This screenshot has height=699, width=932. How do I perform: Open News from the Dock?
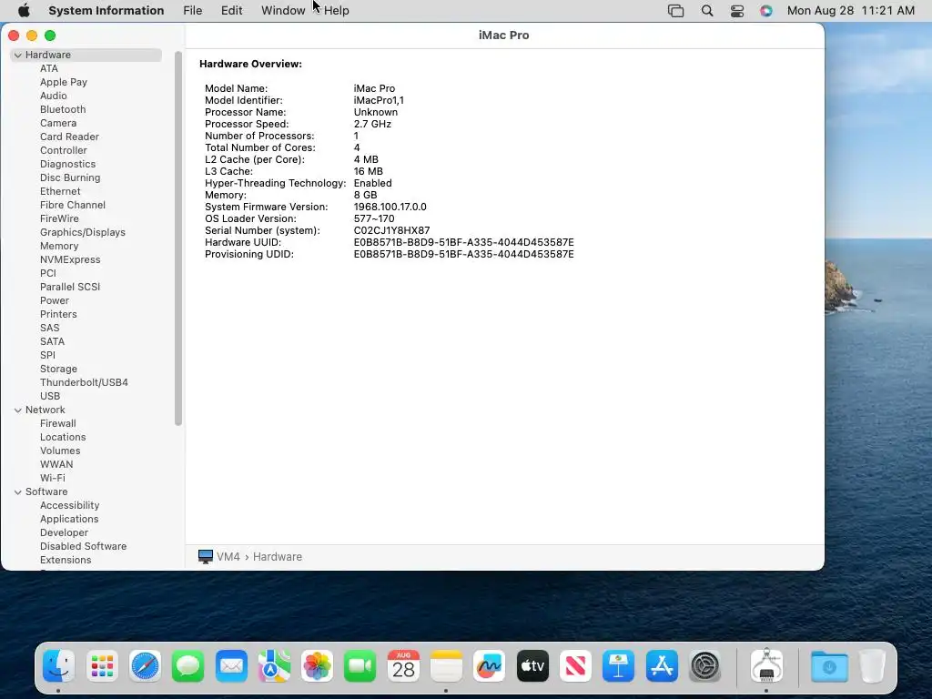coord(575,665)
